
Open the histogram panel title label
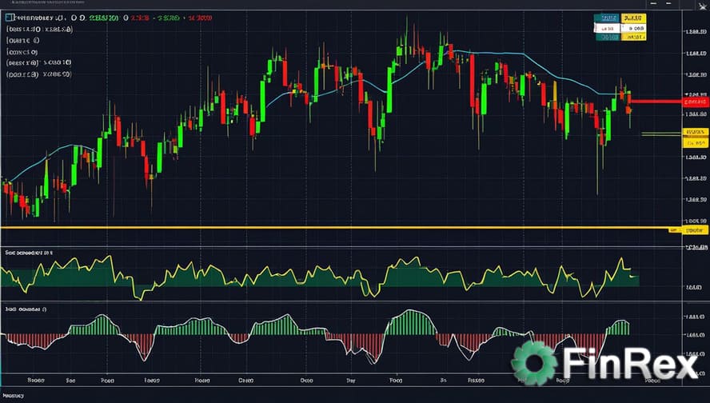click(x=26, y=308)
